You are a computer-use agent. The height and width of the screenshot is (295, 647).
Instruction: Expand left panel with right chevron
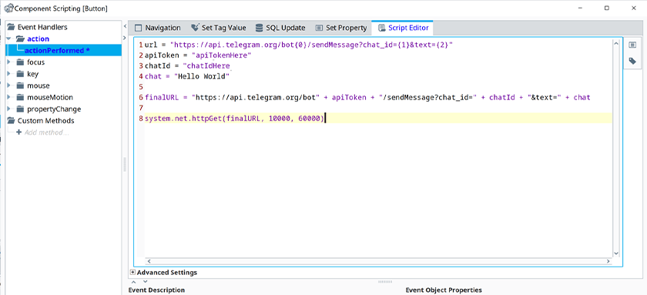click(125, 38)
